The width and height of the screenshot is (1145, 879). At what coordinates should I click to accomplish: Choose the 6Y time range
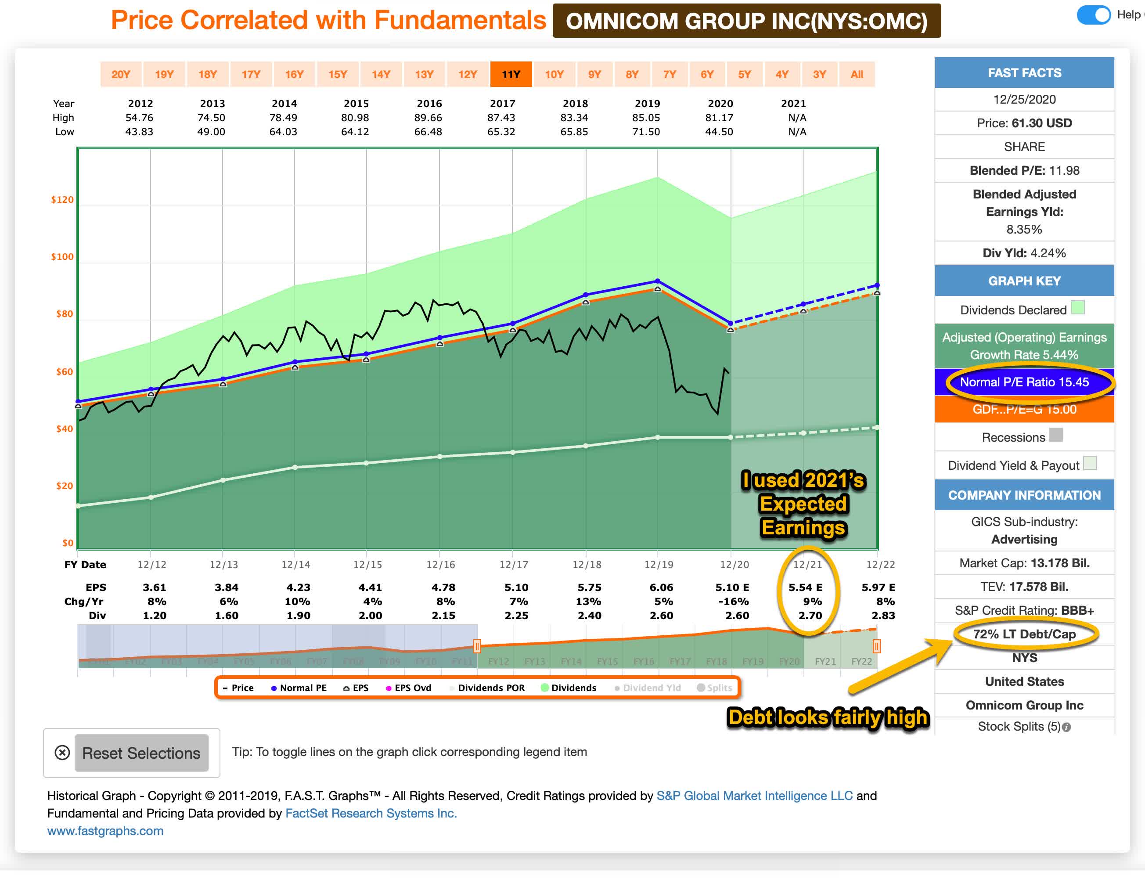pos(707,74)
